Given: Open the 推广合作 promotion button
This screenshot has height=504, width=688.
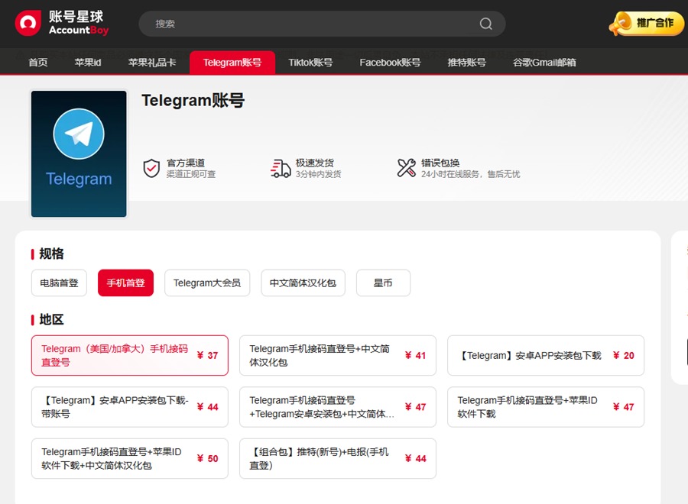Looking at the screenshot, I should (x=646, y=23).
